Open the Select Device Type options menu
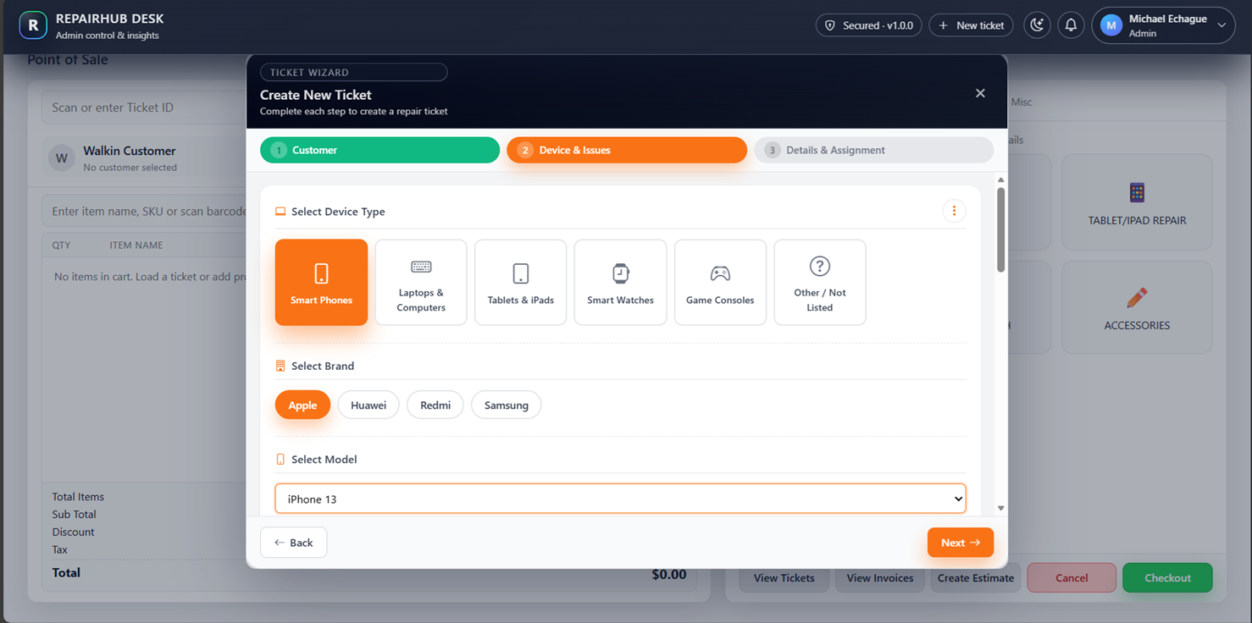Screen dimensions: 1252x623 click(x=954, y=210)
